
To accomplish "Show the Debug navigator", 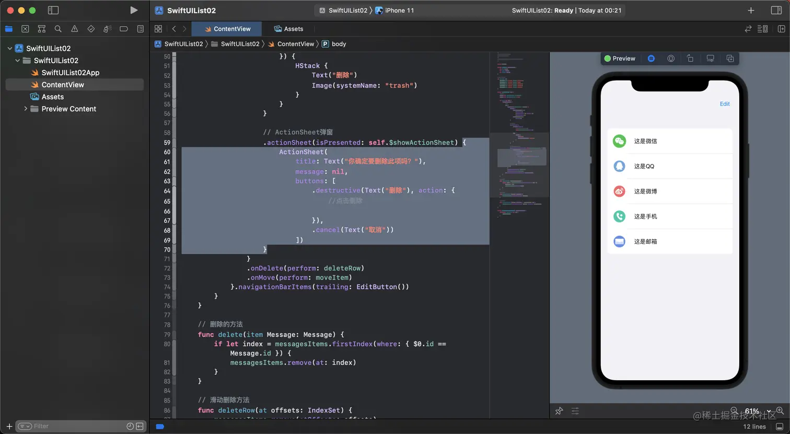I will tap(107, 29).
